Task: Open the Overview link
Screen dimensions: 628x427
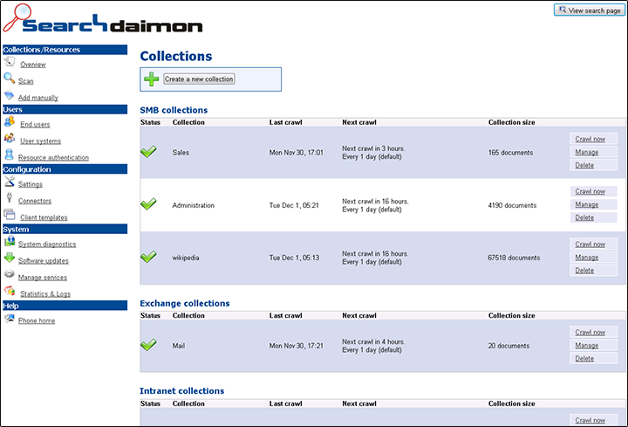Action: (33, 65)
